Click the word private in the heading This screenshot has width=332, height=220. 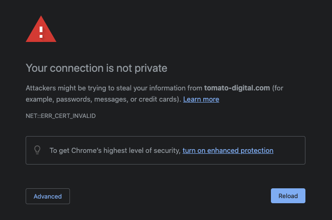tap(151, 68)
